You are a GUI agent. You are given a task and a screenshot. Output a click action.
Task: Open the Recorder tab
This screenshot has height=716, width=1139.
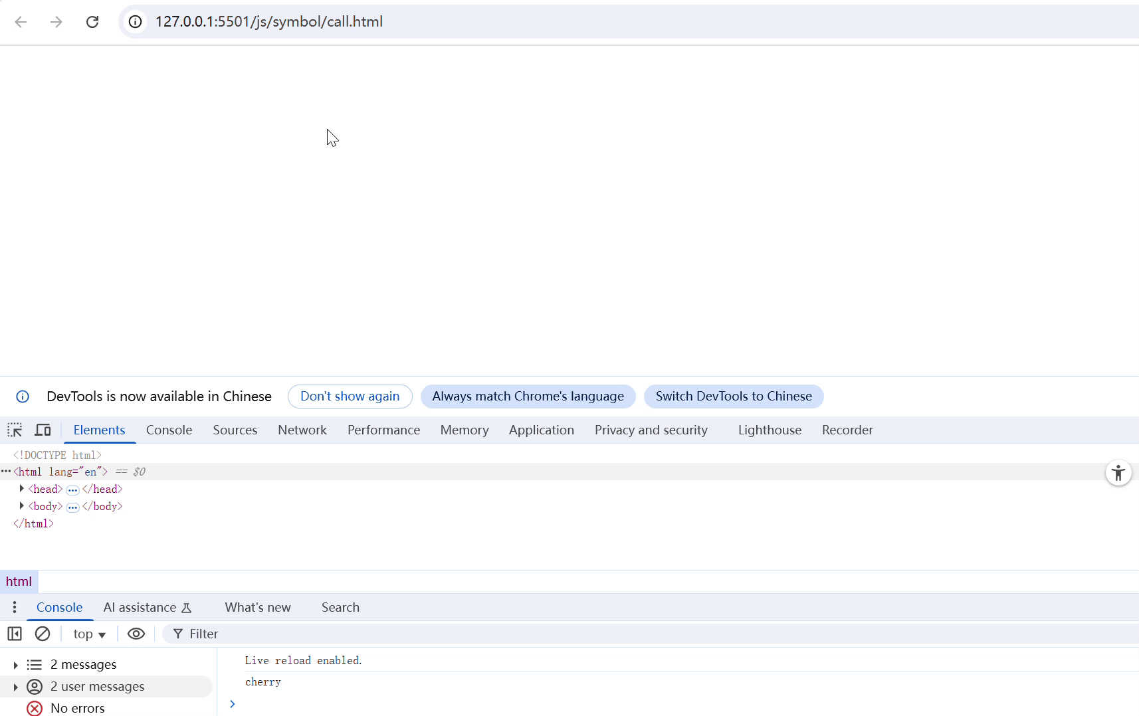[x=848, y=430]
